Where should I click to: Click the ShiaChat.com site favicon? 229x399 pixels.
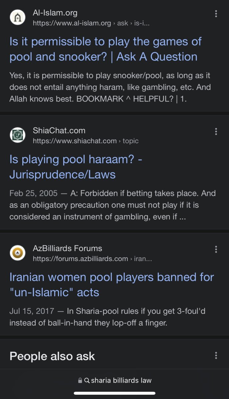(x=18, y=135)
